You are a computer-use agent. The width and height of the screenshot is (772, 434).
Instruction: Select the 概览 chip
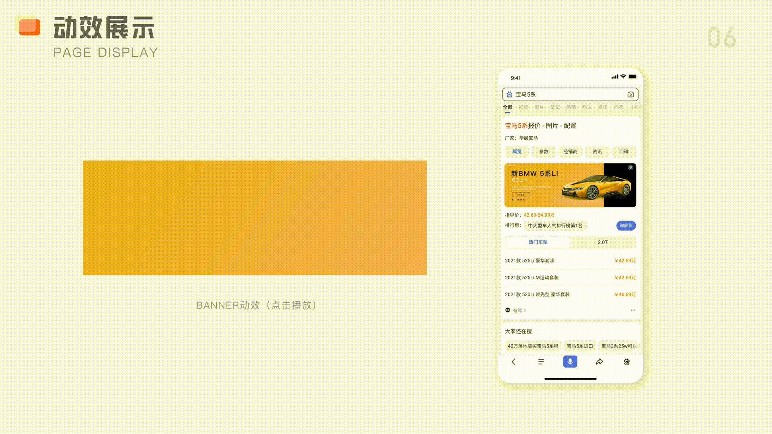click(517, 151)
